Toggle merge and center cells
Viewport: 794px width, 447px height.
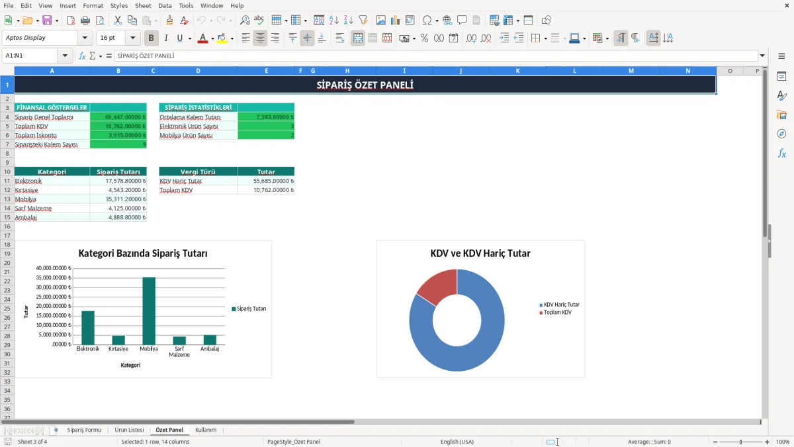358,38
